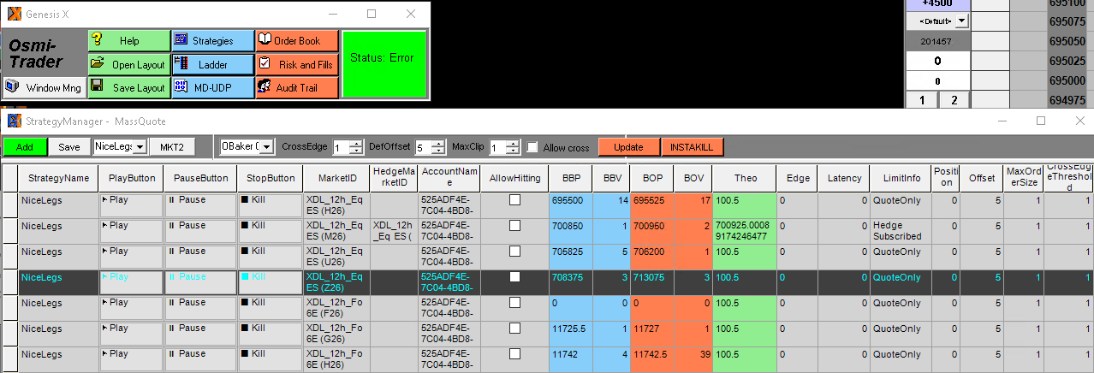Open the <Default> dropdown in the ladder
Screen dimensions: 1094x373
961,21
